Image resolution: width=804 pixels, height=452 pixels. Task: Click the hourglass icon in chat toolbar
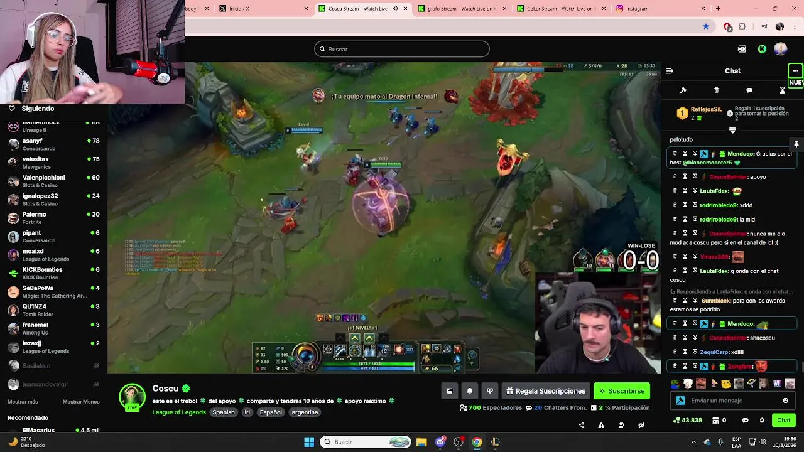coord(783,90)
